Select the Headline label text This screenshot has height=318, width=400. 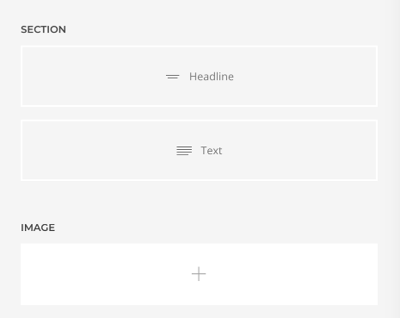tap(212, 77)
